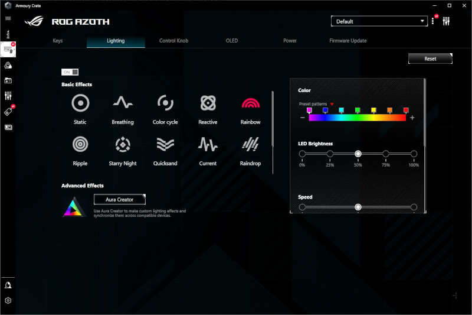Screen dimensions: 472x315
Task: Set LED Brightness to 25%
Action: [x=330, y=154]
